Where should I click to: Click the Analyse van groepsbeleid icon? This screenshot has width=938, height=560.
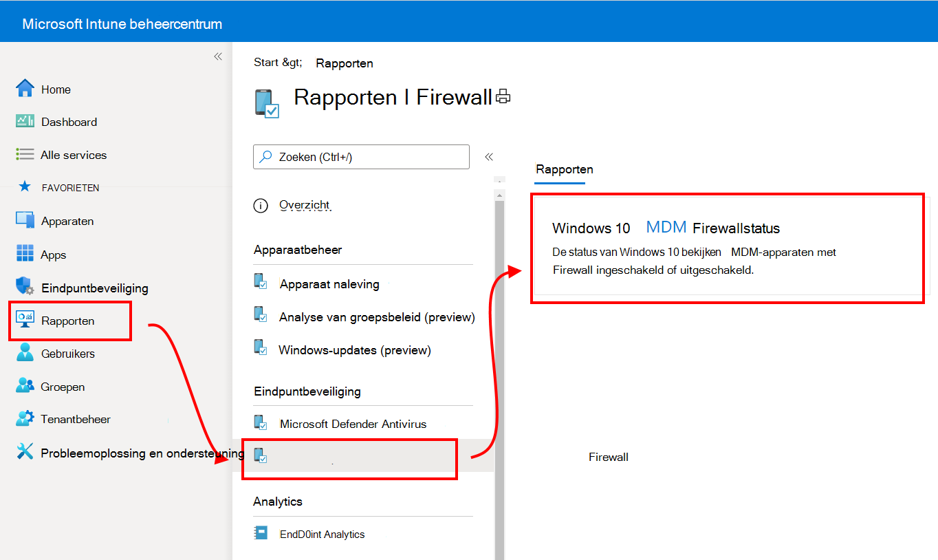click(x=261, y=315)
